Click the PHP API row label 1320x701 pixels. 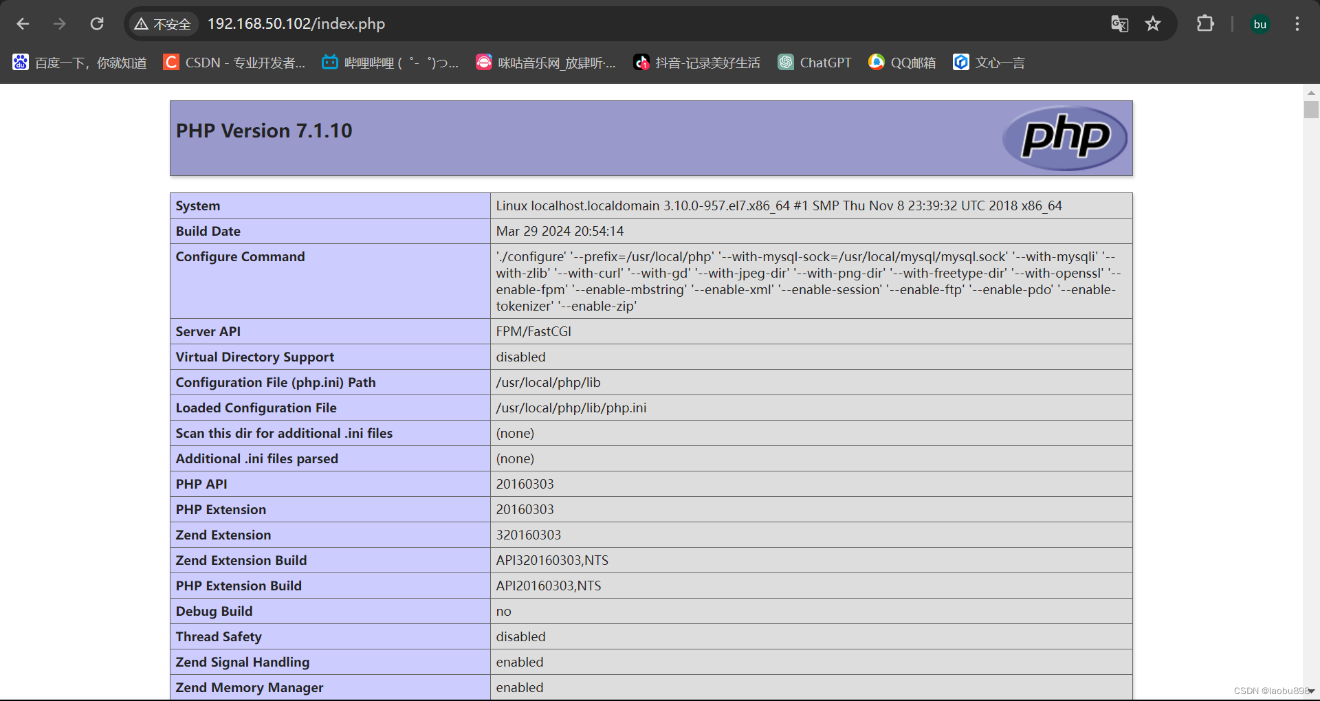tap(201, 484)
